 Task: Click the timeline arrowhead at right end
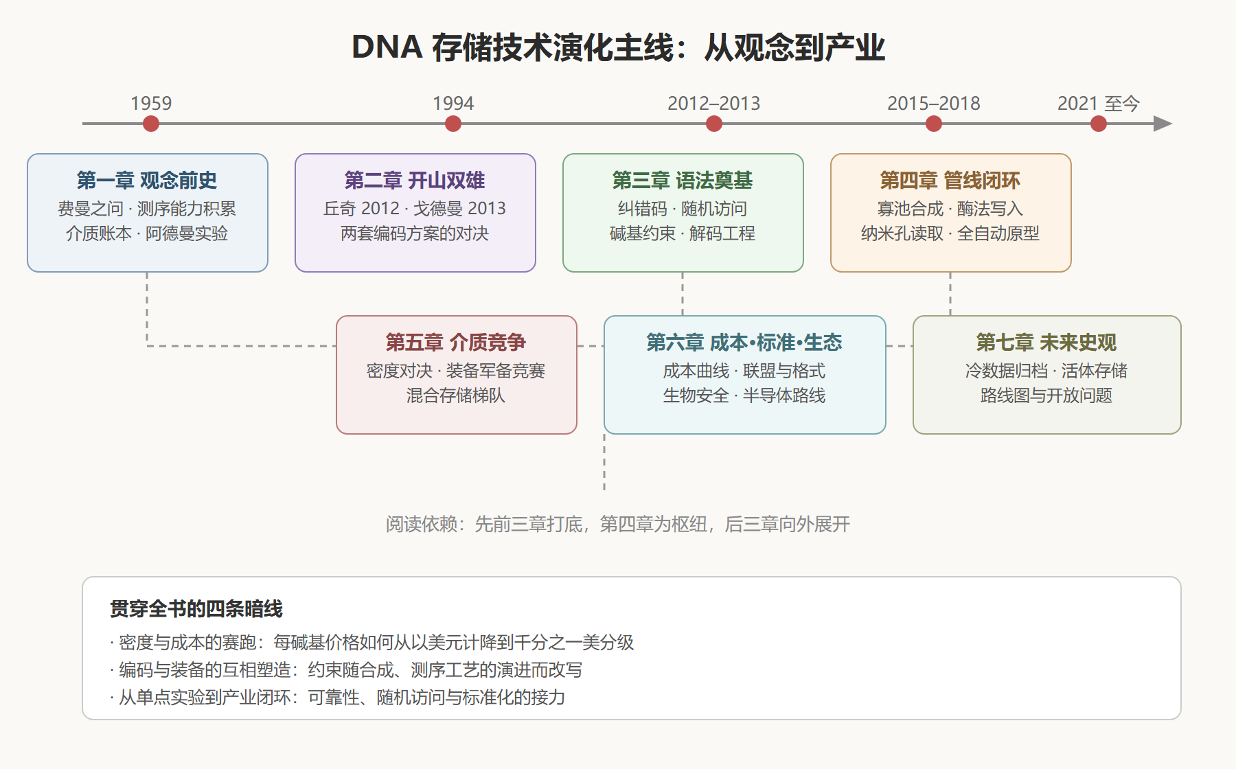pos(1163,124)
